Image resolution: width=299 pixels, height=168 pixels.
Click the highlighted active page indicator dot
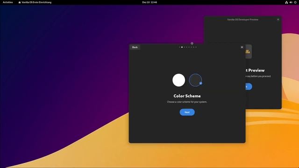182,47
